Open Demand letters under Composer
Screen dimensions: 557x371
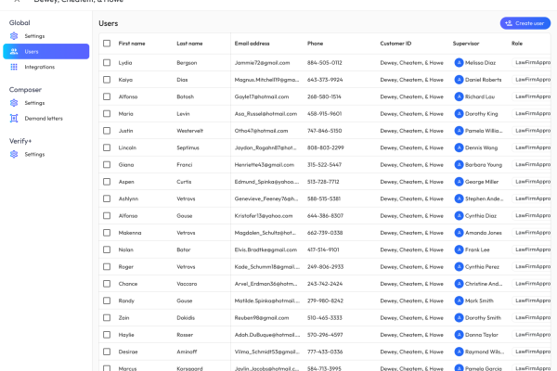coord(44,119)
